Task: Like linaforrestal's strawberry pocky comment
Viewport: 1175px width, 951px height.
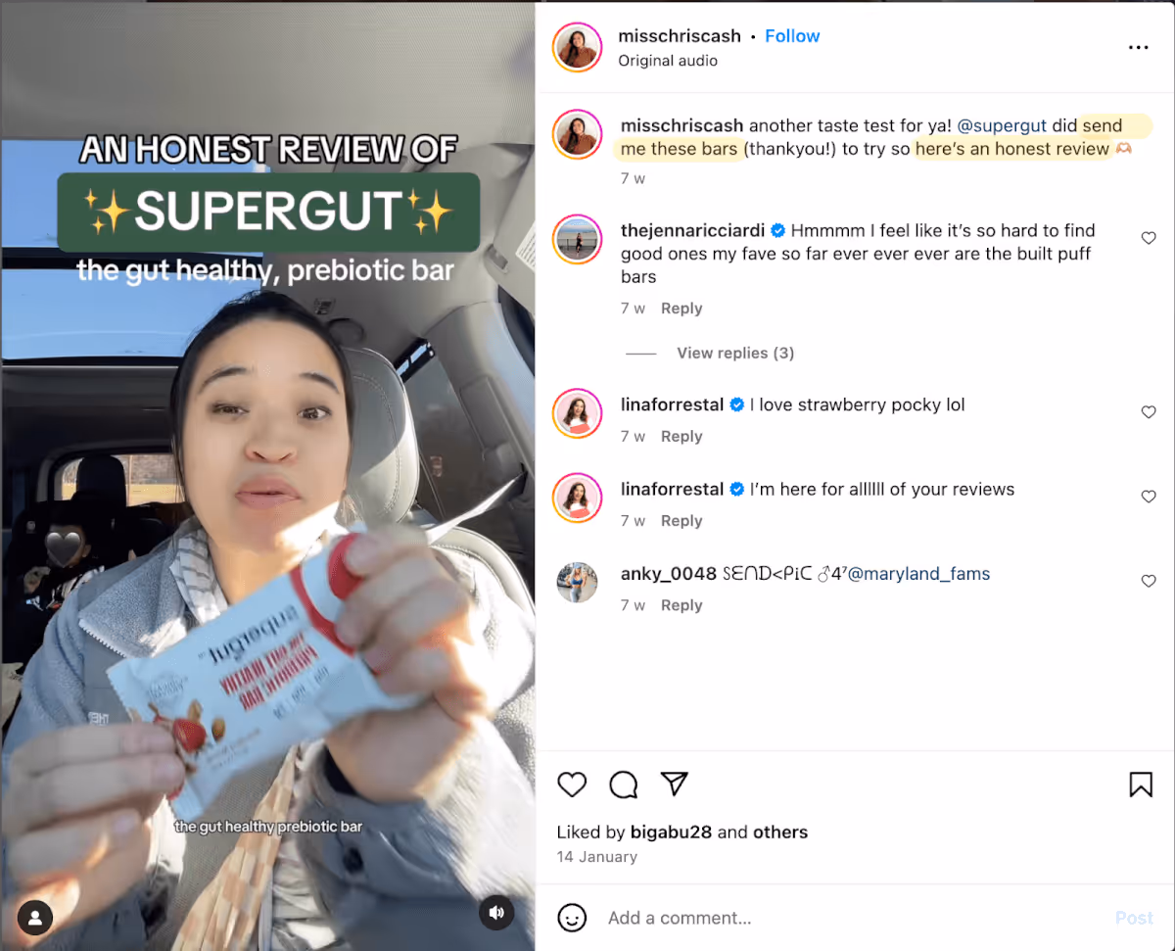Action: pos(1149,412)
